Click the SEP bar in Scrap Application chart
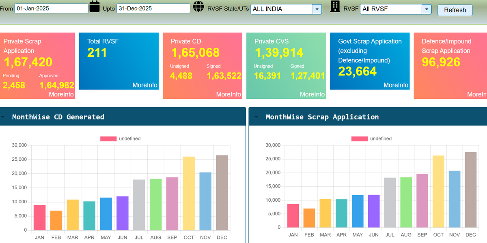The image size is (487, 243). (422, 200)
